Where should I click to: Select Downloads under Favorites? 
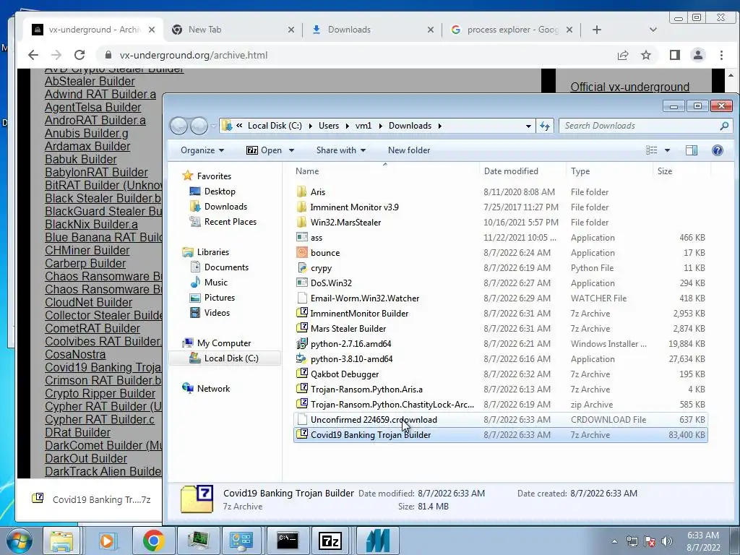[x=225, y=207]
